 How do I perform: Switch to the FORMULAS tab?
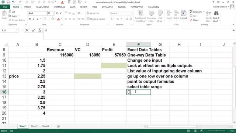(59, 7)
